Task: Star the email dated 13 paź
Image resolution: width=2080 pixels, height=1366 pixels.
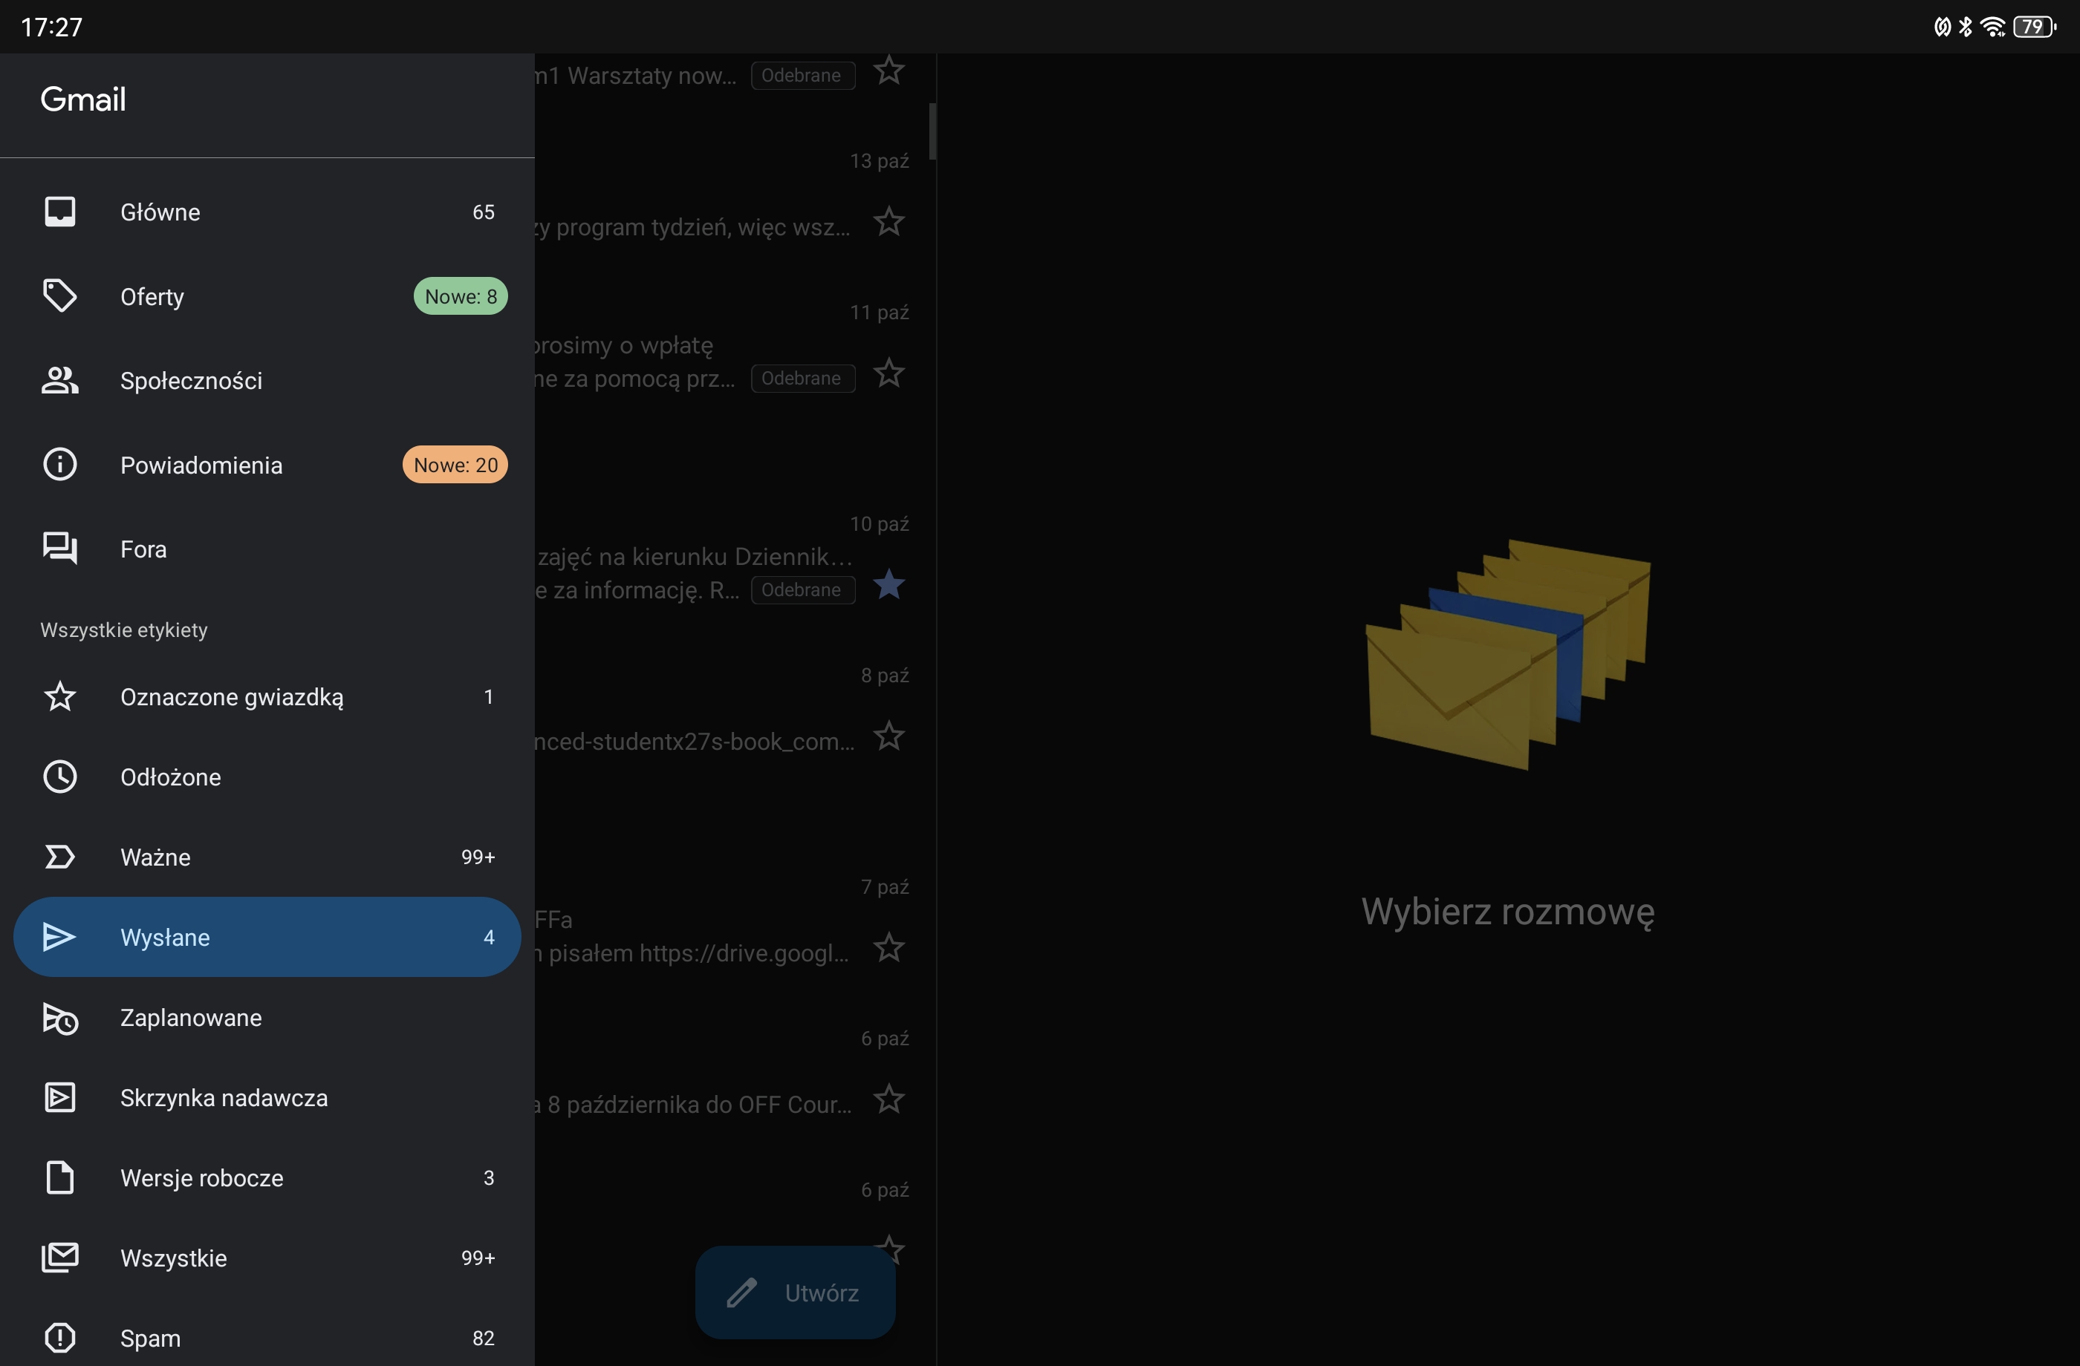Action: pos(888,222)
